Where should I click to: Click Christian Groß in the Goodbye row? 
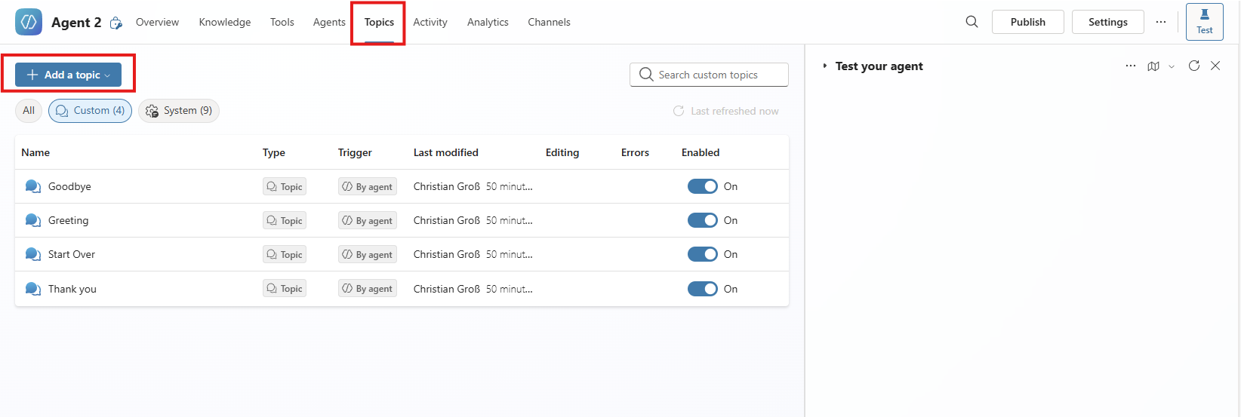447,186
